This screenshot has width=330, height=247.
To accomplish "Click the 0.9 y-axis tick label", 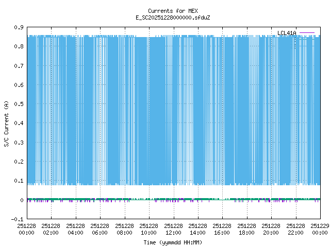I will [x=18, y=27].
